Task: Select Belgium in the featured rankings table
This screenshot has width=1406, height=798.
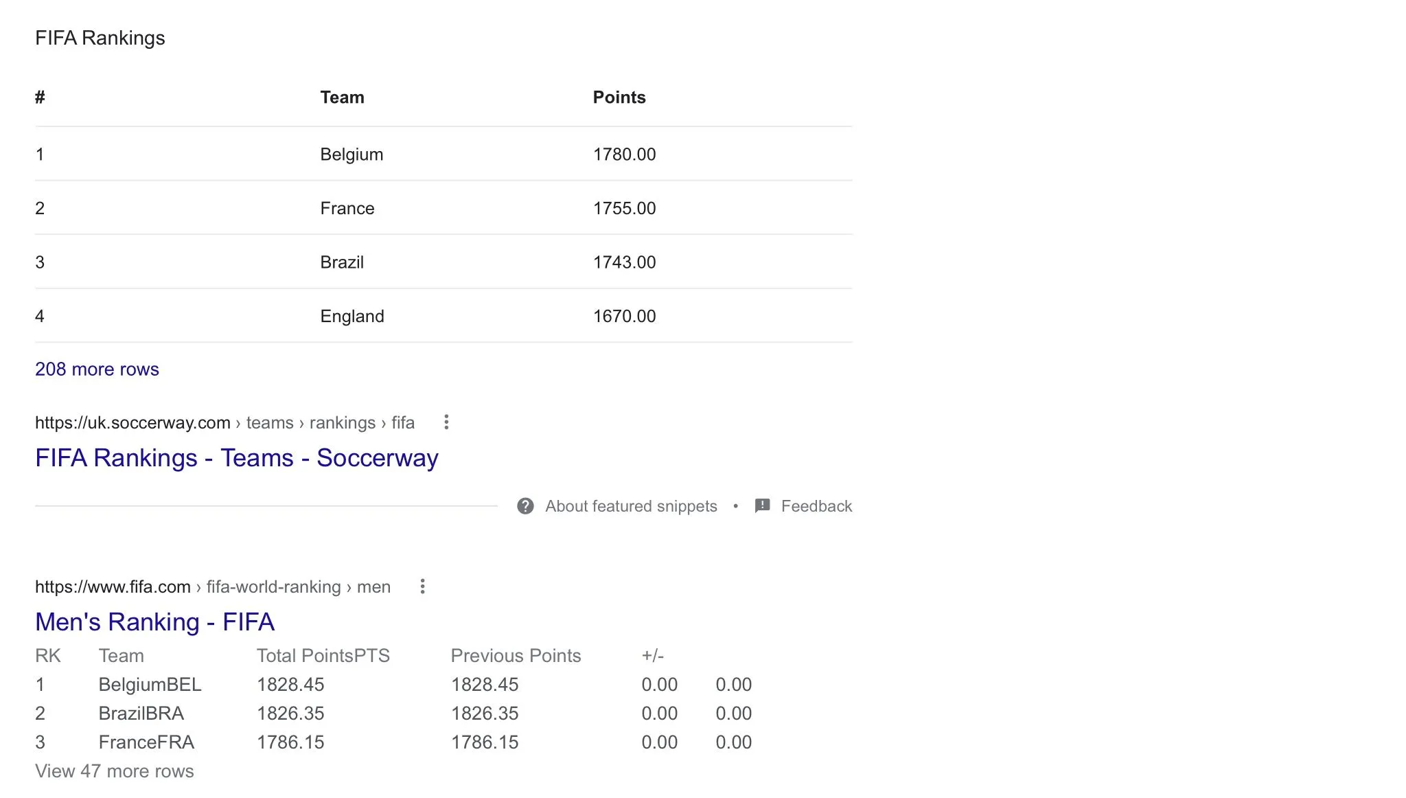Action: click(x=351, y=155)
